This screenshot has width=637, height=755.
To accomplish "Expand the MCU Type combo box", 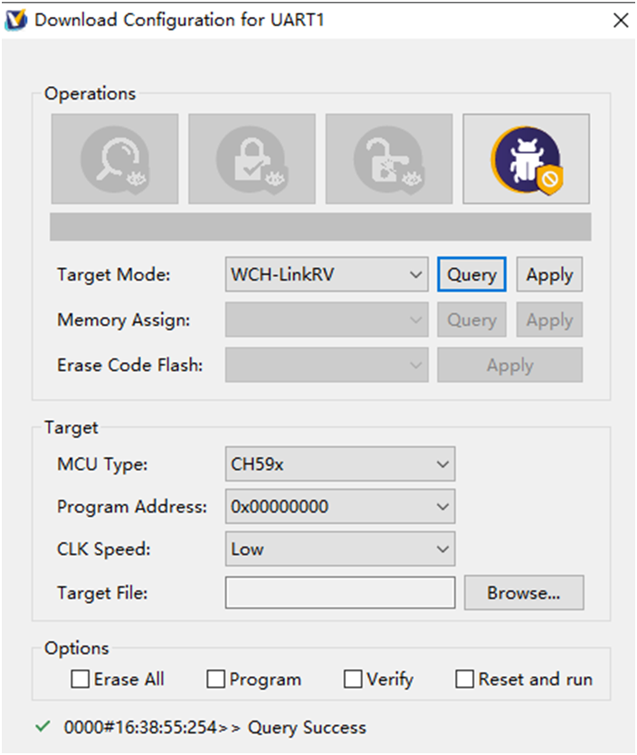I will click(x=340, y=464).
